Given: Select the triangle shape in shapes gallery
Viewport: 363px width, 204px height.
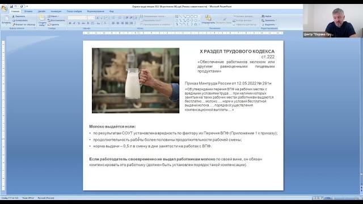Looking at the screenshot, I should pos(176,20).
